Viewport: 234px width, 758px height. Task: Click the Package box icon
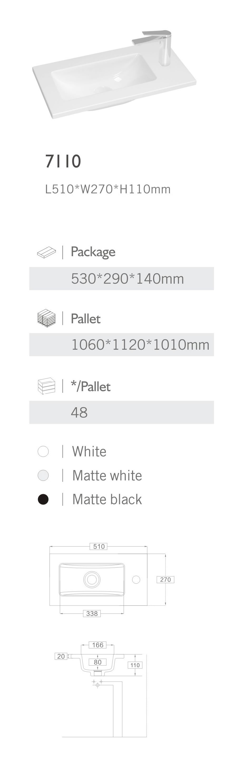[x=46, y=252]
